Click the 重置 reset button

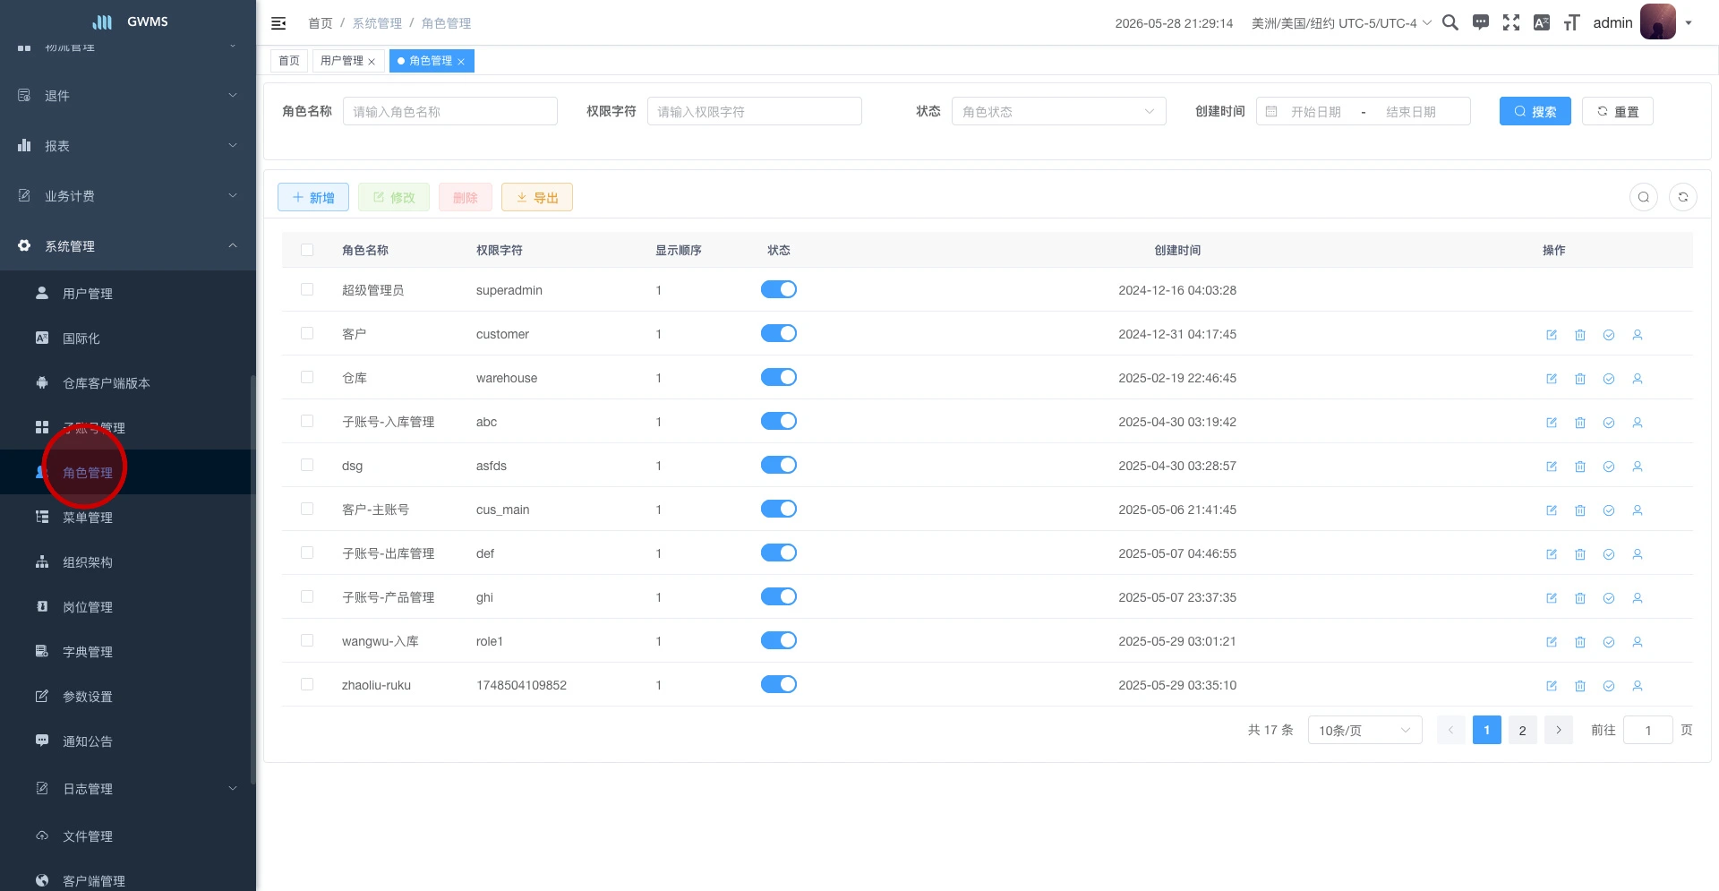1617,111
